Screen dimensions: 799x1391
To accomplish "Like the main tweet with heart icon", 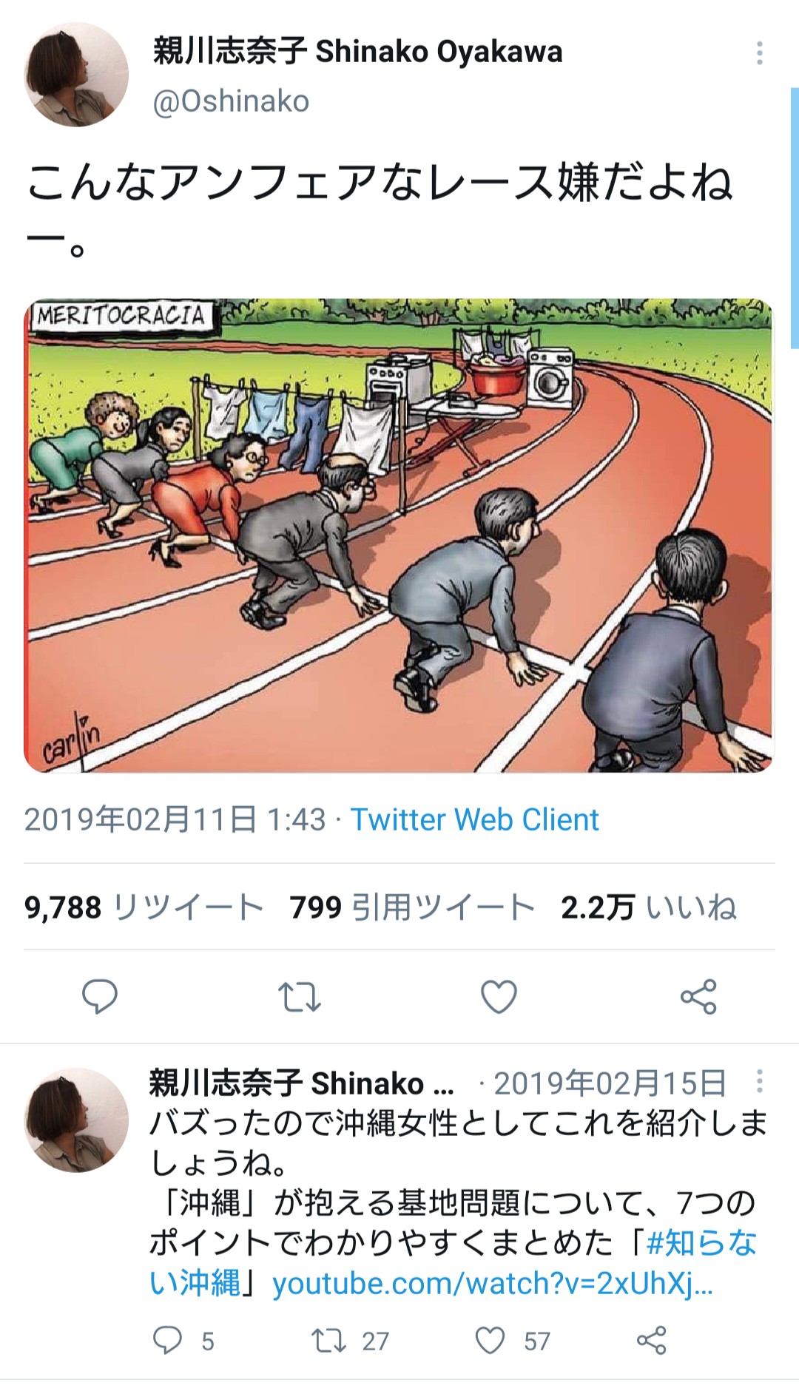I will coord(499,996).
